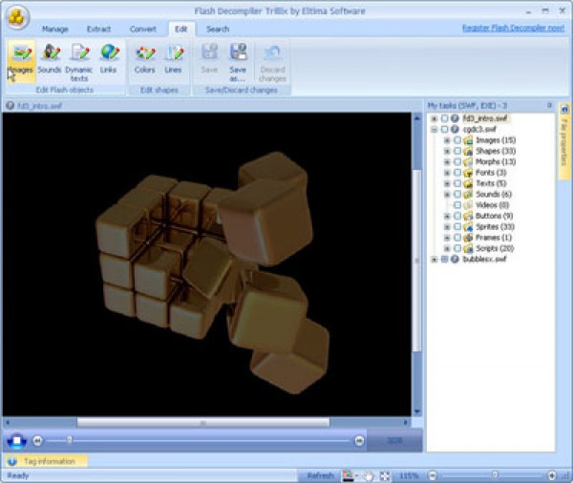Select the Edit ribbon tab

click(x=181, y=30)
